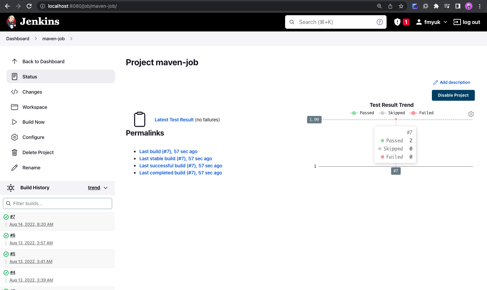
Task: Select the Workspace icon in the sidebar
Action: coord(14,107)
